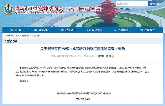Open the 政务公开 navigation menu item

[x=70, y=30]
